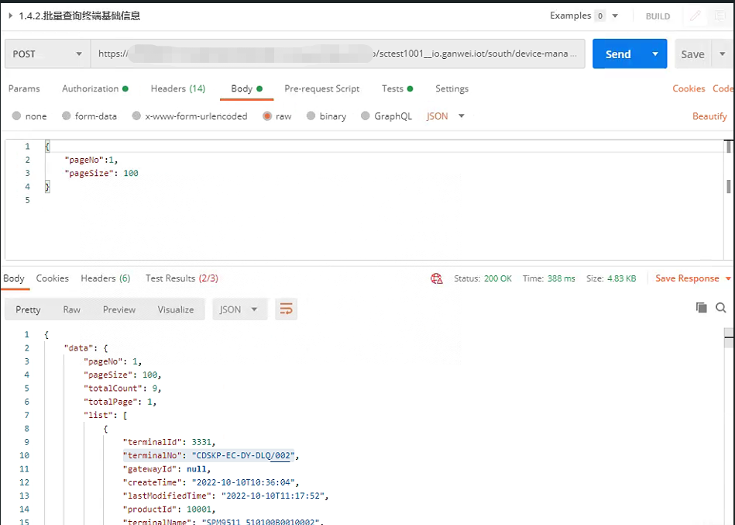This screenshot has height=525, width=735.
Task: Switch to the Headers (14) request tab
Action: pos(177,88)
